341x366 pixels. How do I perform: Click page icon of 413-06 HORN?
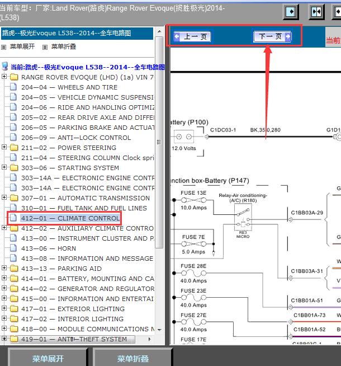(x=13, y=248)
